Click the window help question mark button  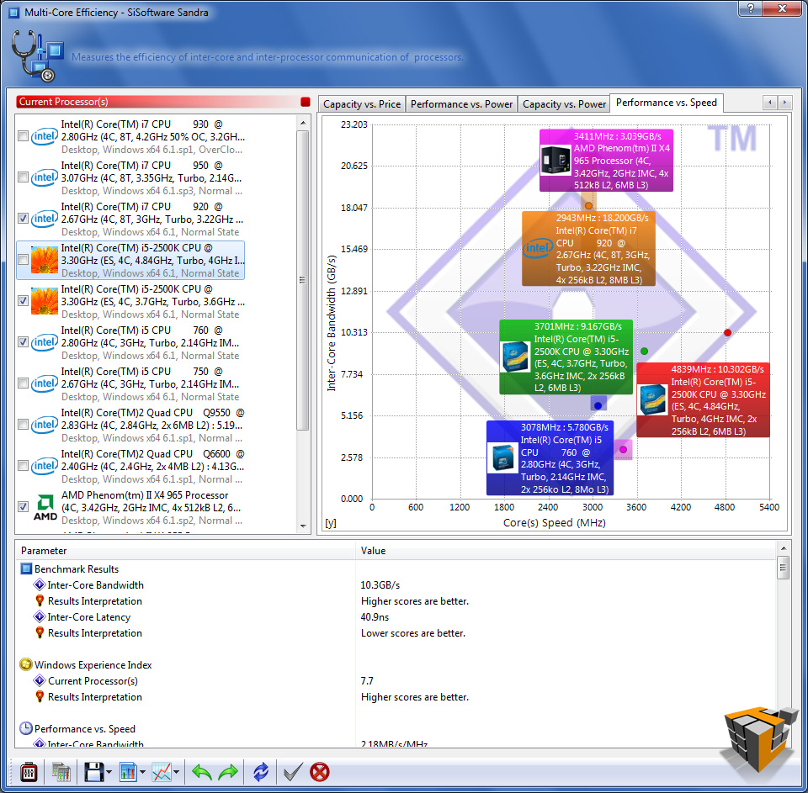(x=750, y=8)
